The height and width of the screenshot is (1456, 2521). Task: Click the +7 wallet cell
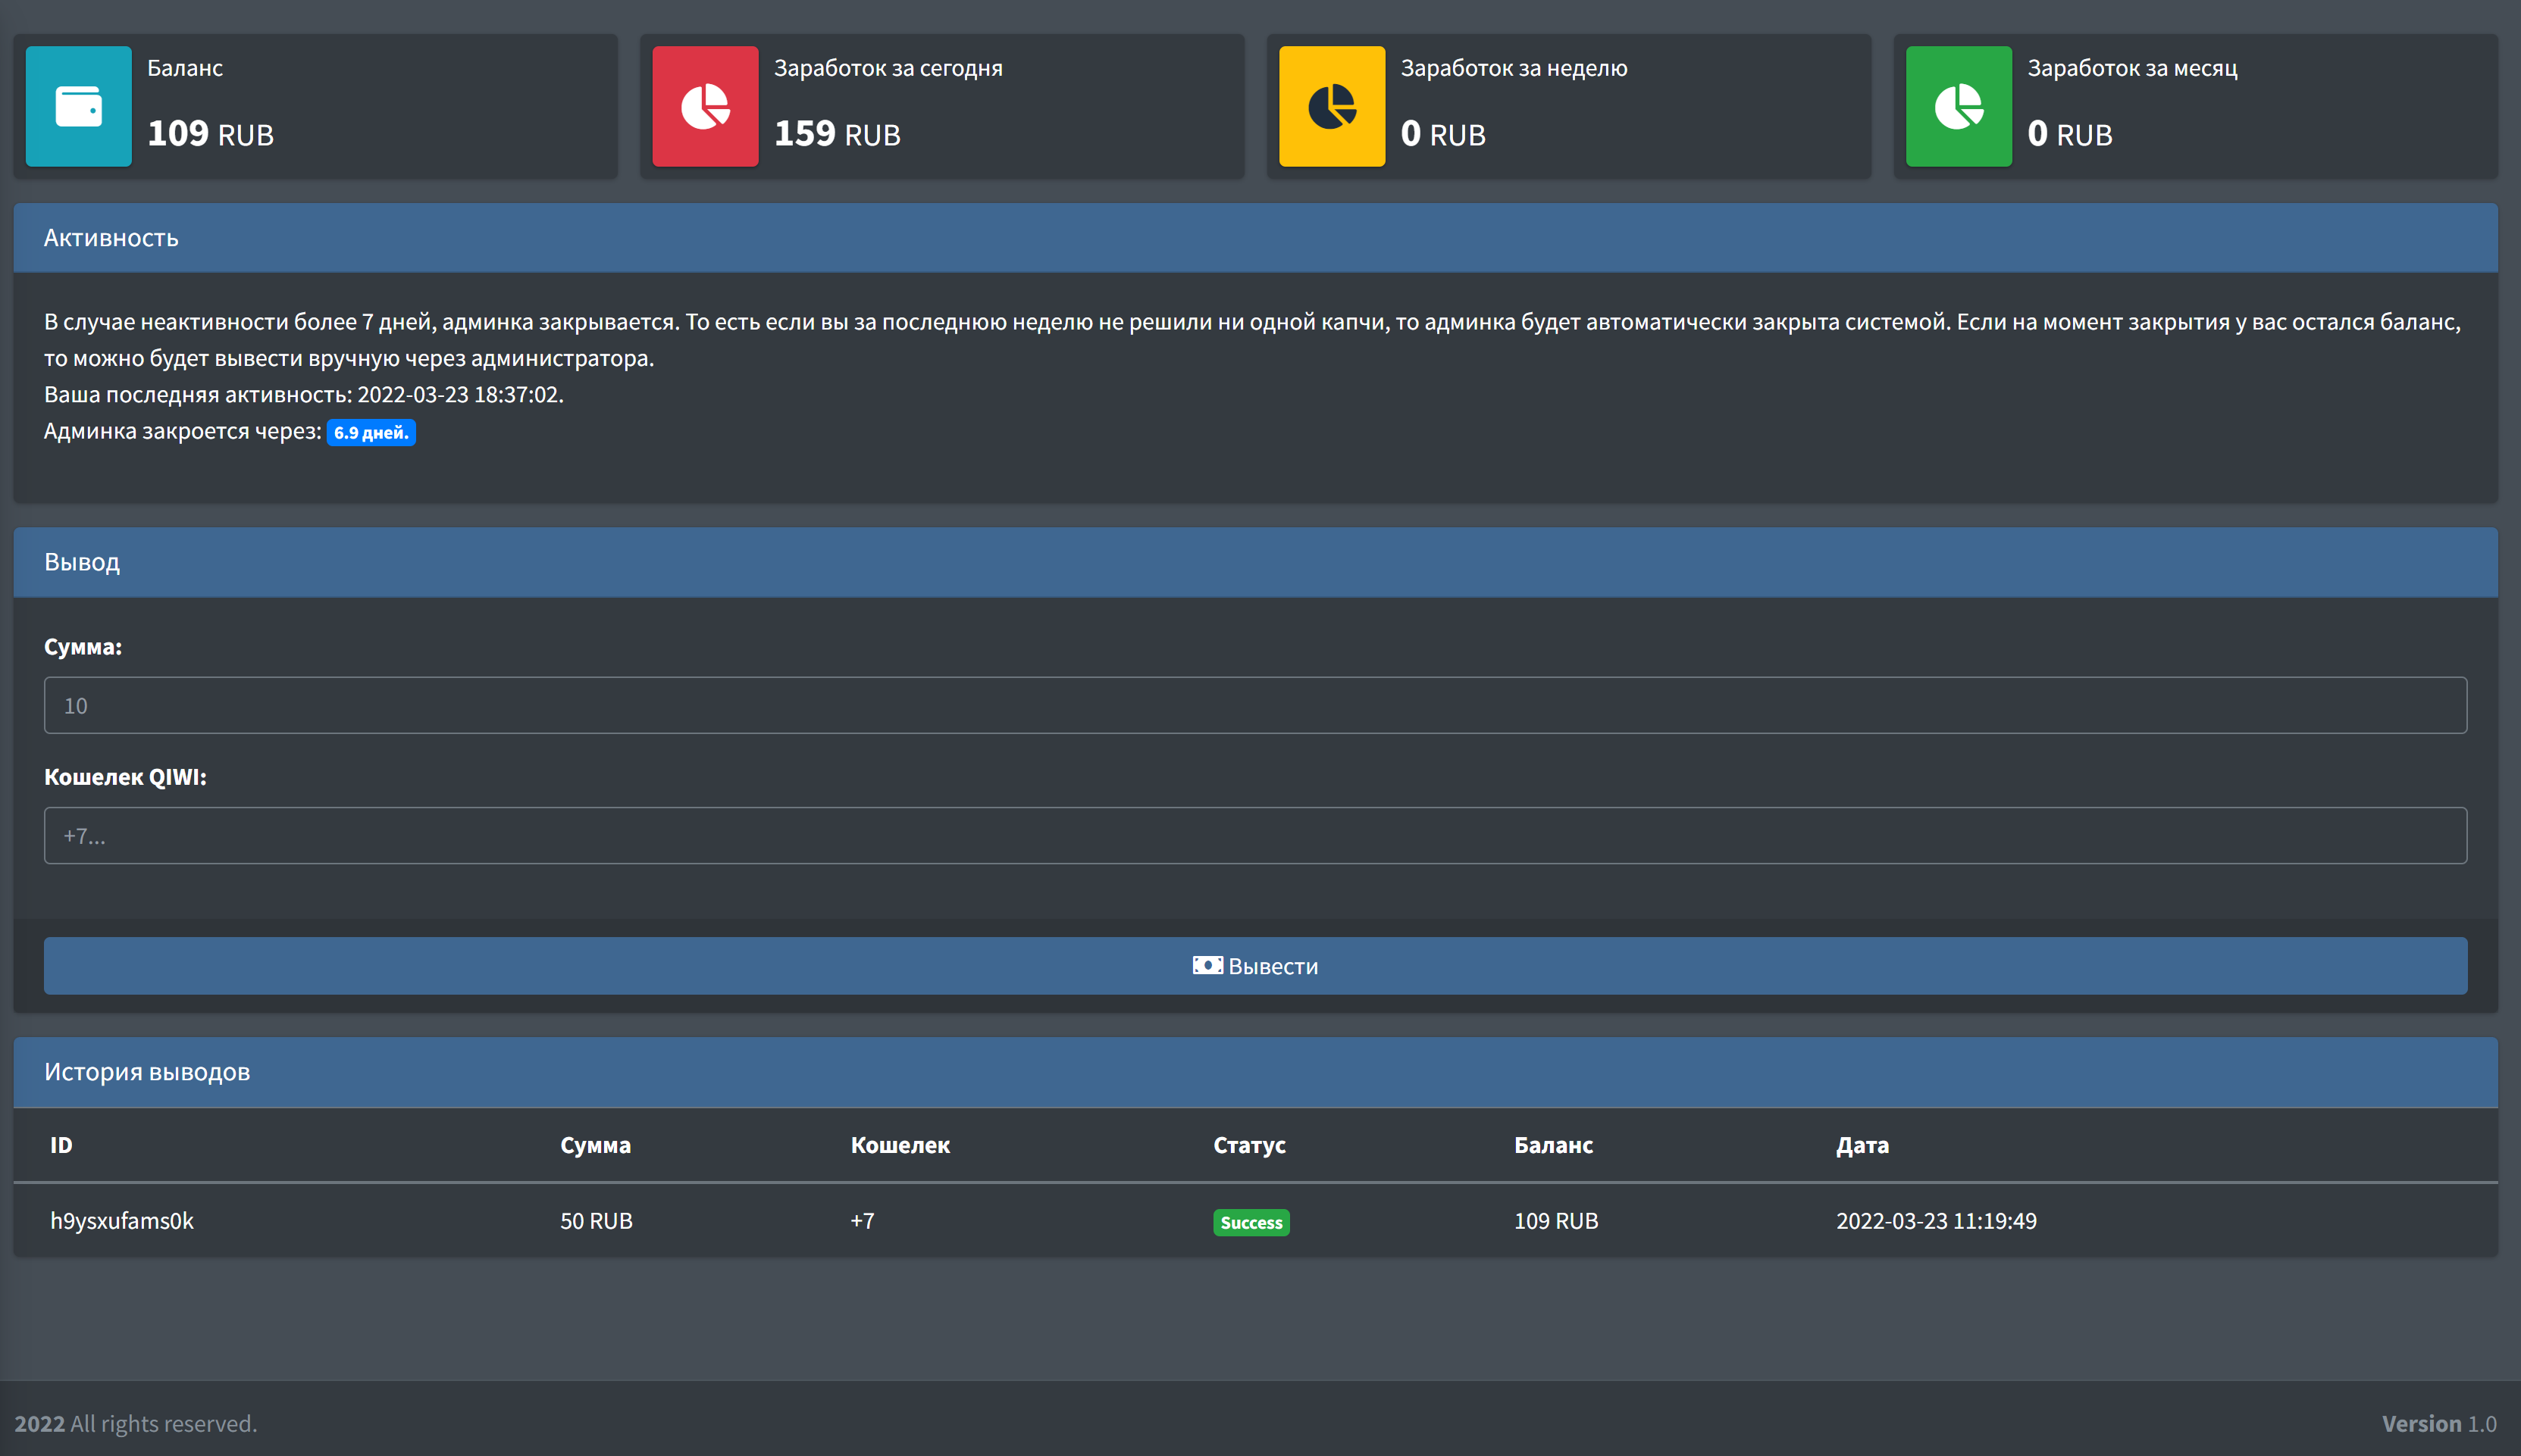(863, 1221)
